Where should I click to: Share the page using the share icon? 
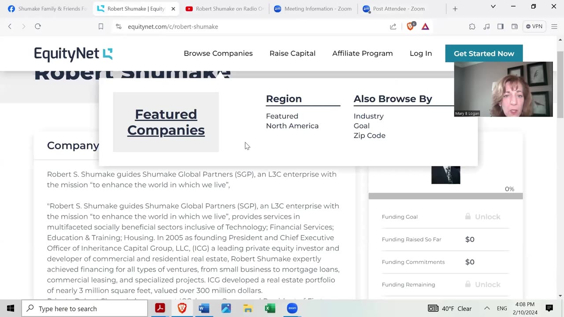pyautogui.click(x=393, y=26)
